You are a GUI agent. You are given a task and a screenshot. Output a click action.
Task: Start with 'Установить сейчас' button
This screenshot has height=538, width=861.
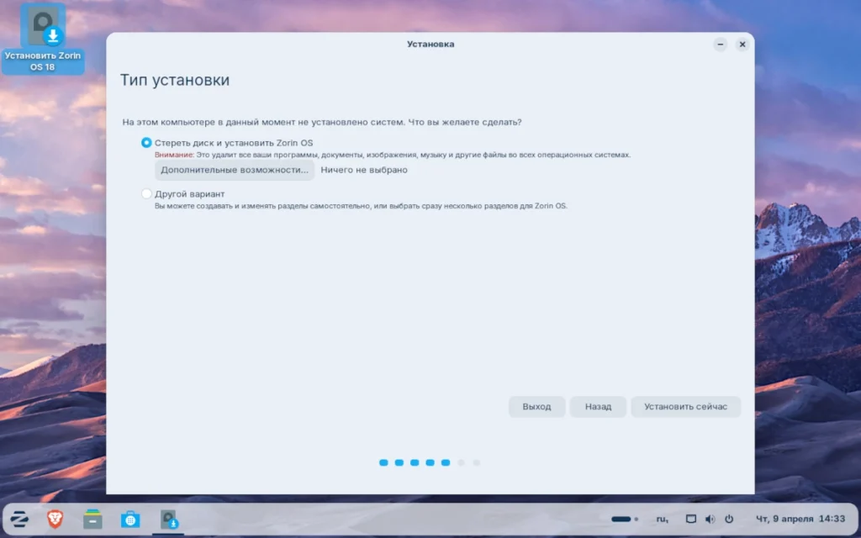[x=686, y=407]
